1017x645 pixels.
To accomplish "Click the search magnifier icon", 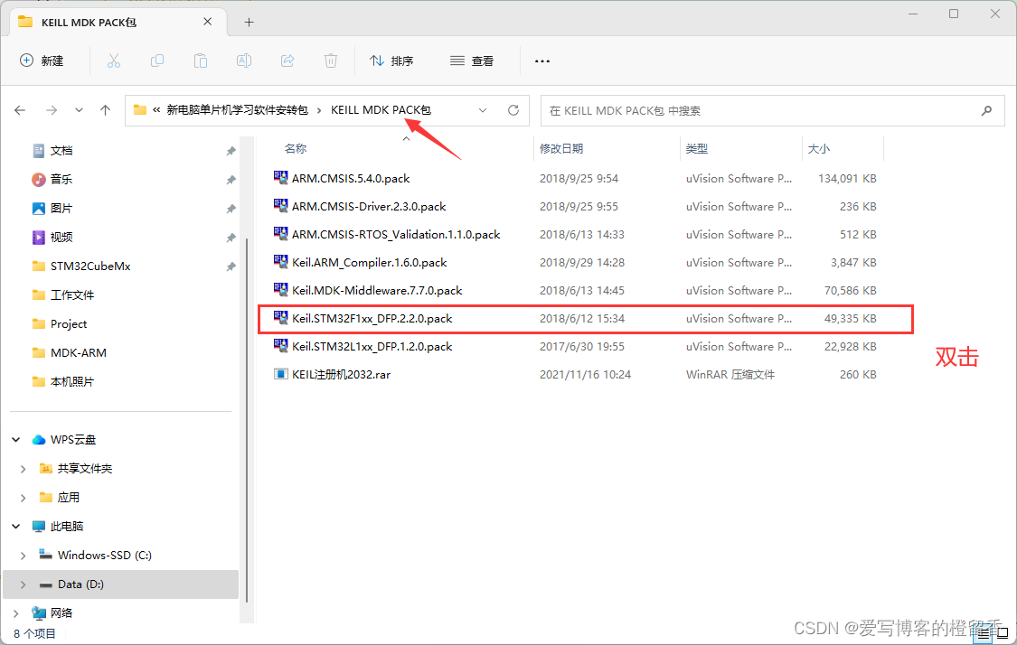I will point(986,111).
